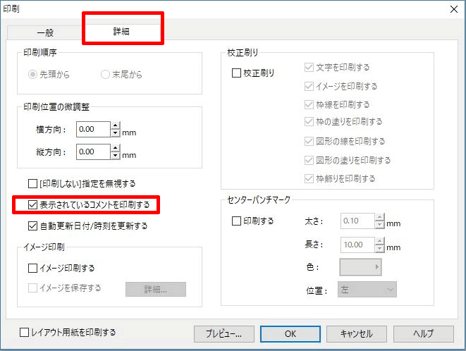Viewport: 466px width, 351px height.
Task: Check イメージ印刷する option
Action: pos(32,269)
